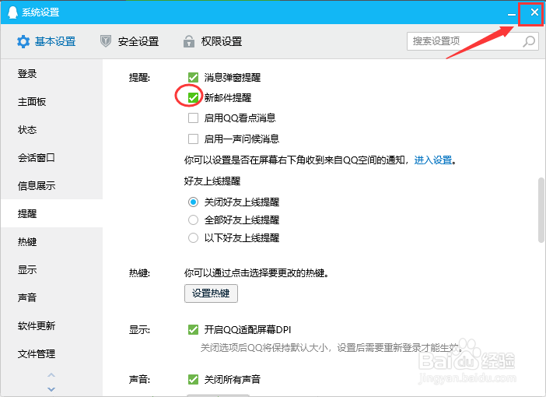Click the 热键: section label
Image resolution: width=546 pixels, height=397 pixels.
point(139,273)
